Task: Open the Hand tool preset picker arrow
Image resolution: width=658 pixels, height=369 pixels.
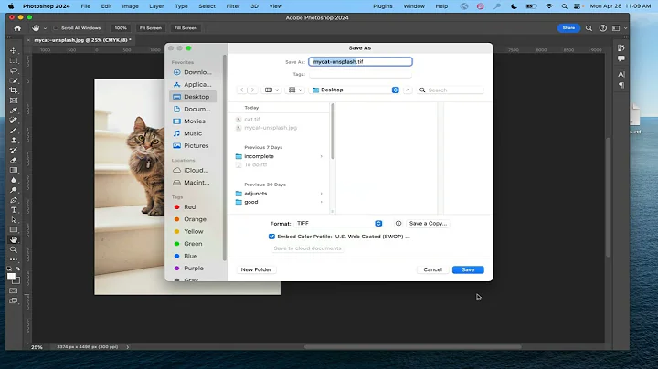Action: (45, 28)
